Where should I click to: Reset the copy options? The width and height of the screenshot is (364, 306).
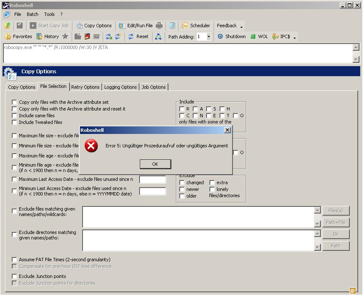pyautogui.click(x=138, y=36)
